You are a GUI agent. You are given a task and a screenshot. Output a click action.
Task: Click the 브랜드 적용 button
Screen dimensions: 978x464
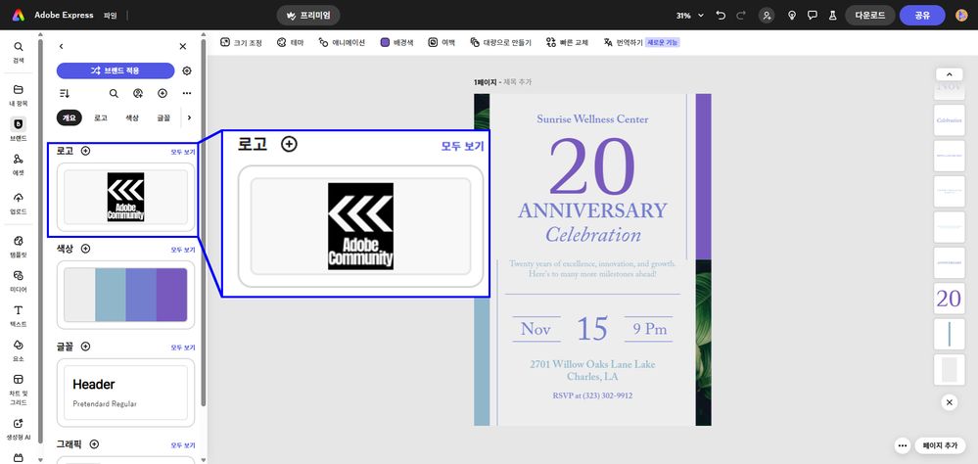point(116,70)
